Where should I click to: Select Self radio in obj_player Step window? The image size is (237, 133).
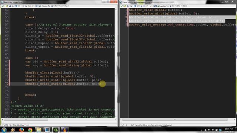point(53,6)
